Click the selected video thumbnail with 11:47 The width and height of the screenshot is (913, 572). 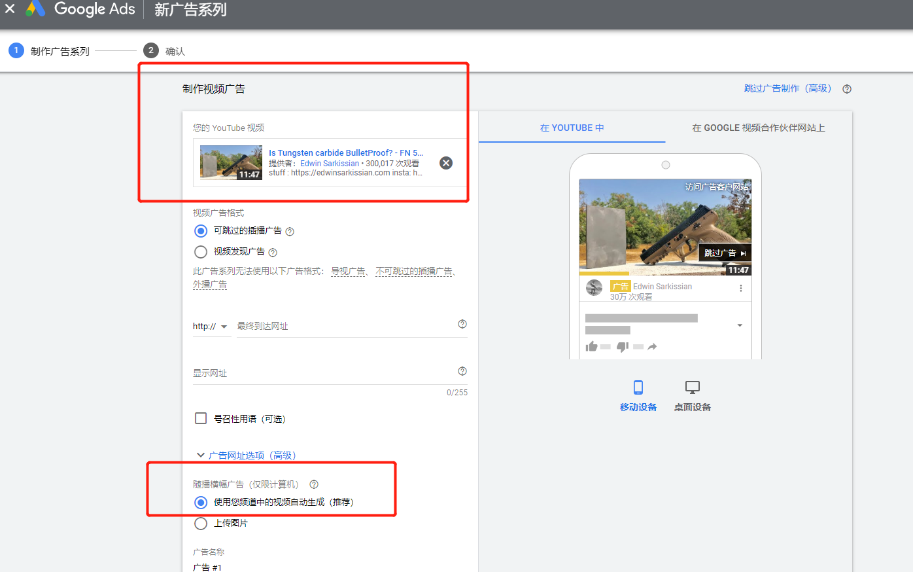click(x=231, y=162)
